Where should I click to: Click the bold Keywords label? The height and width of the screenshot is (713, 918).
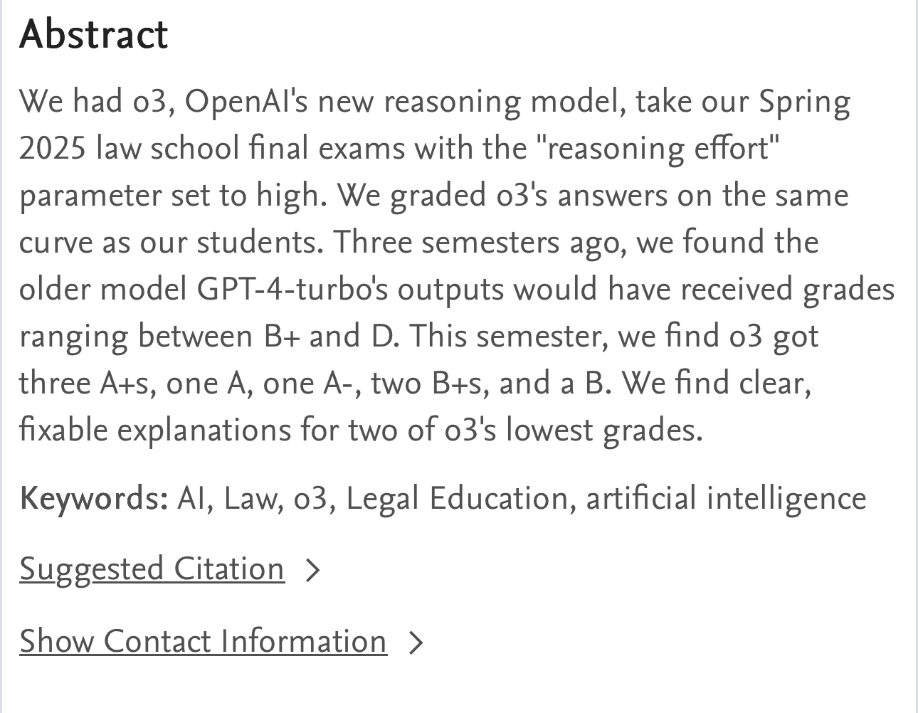click(x=93, y=498)
